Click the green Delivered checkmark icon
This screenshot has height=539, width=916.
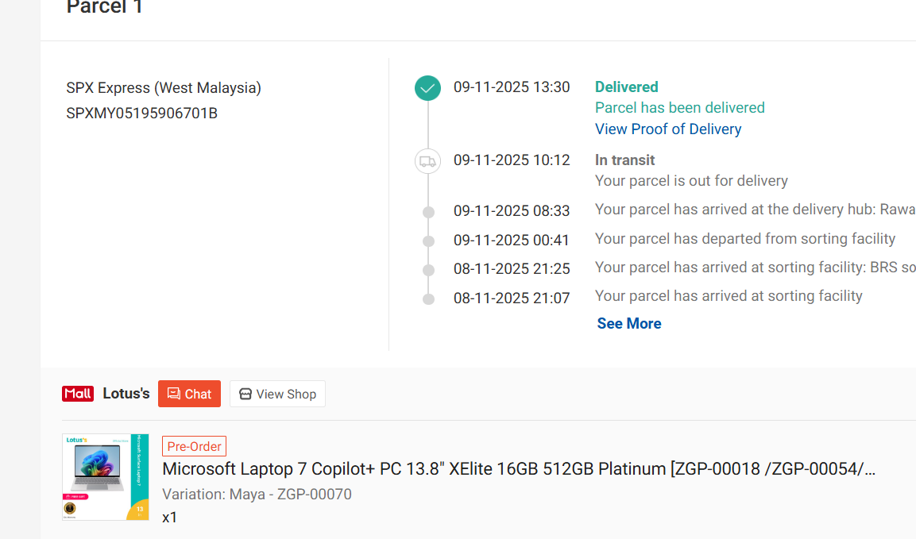tap(427, 88)
